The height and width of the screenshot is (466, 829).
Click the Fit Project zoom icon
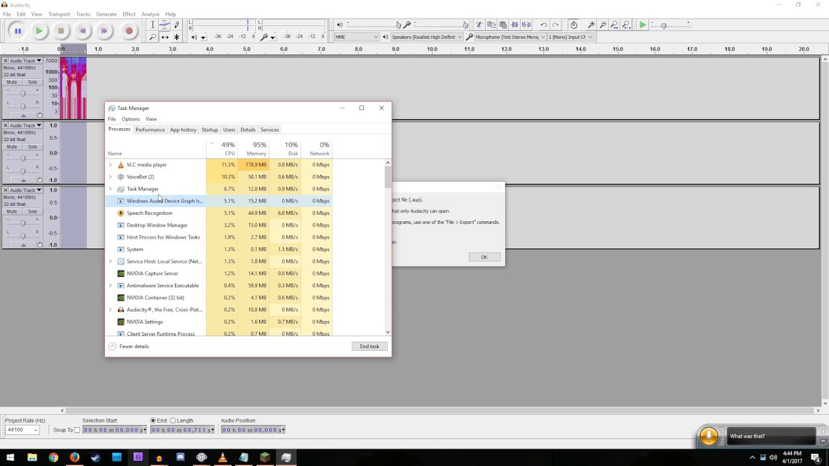(626, 25)
